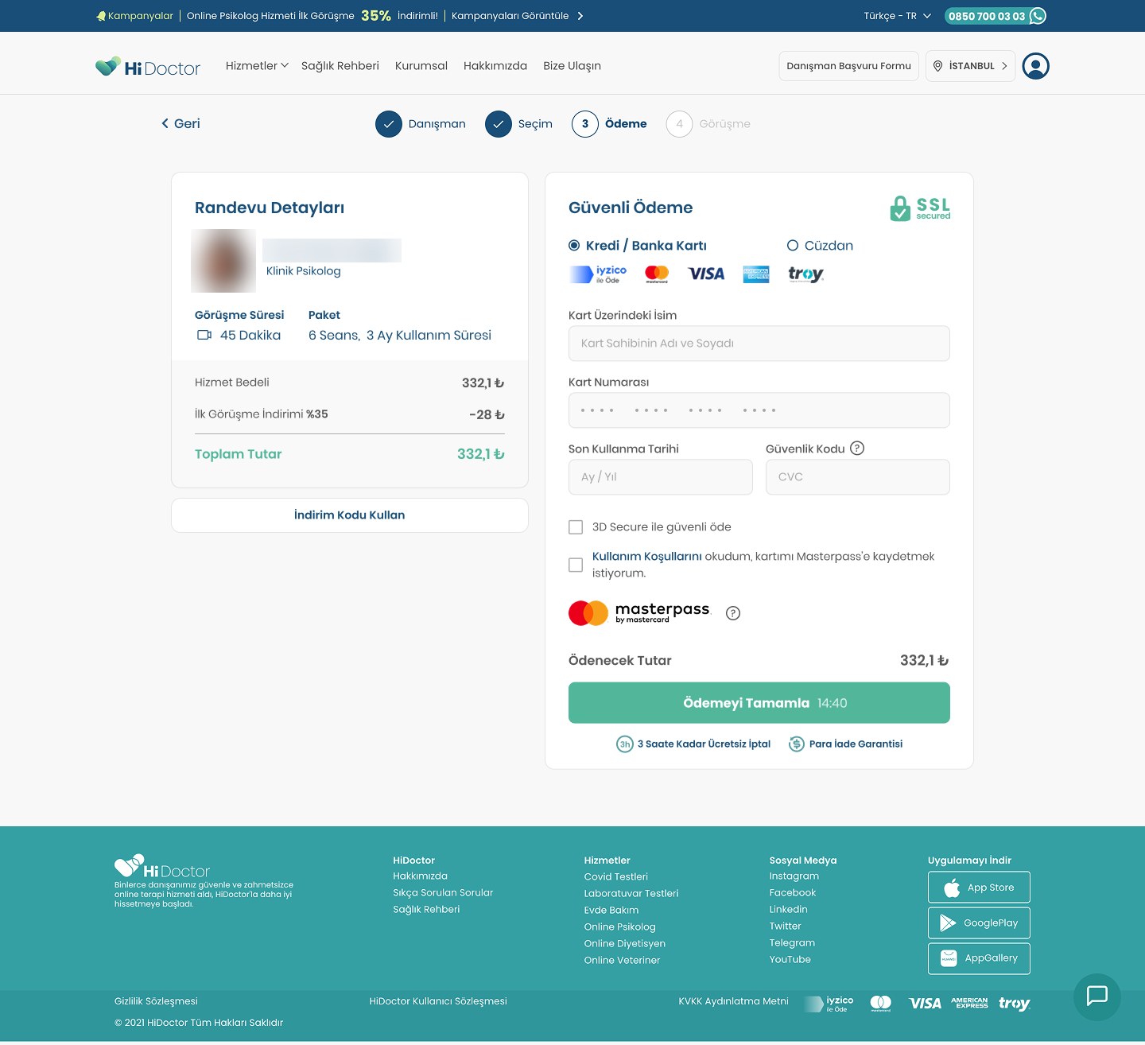Click the Ödemeyi Tamamla button
The image size is (1145, 1045).
[x=759, y=703]
